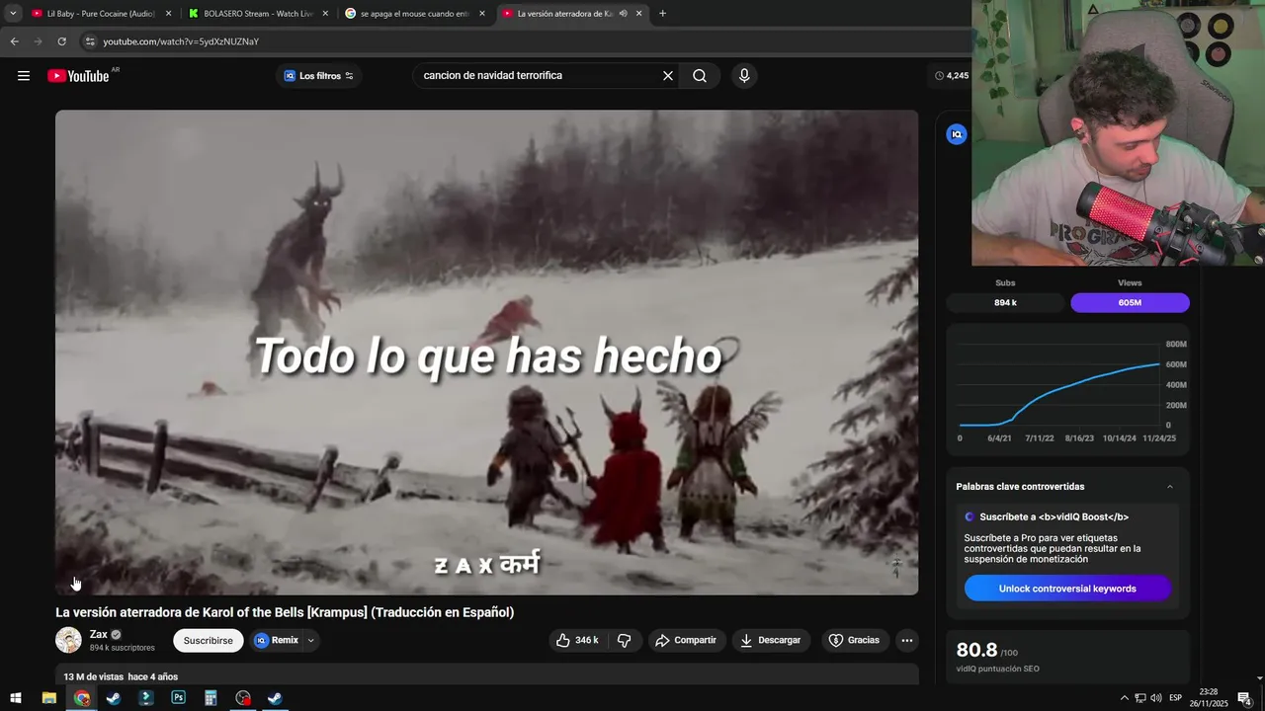Open the vidIQ panel icon beside the video
1265x711 pixels.
tap(956, 134)
